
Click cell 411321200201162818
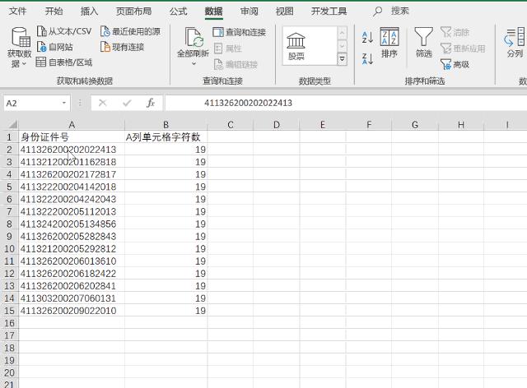click(72, 162)
